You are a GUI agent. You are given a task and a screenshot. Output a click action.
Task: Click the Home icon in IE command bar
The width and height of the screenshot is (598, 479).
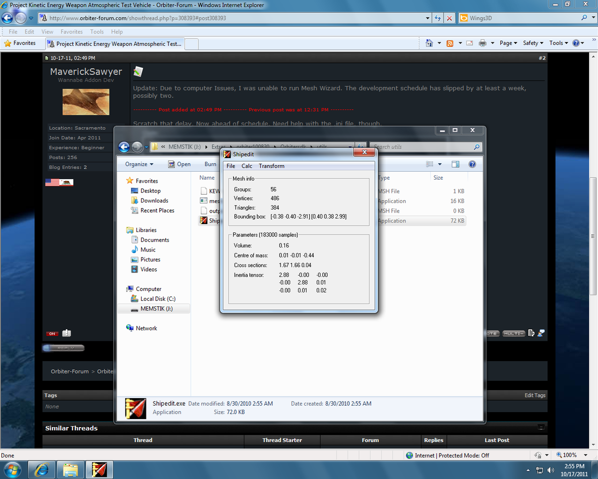pyautogui.click(x=429, y=43)
